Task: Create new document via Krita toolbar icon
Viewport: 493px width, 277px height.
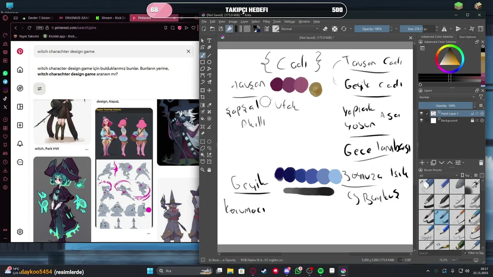Action: [x=204, y=29]
